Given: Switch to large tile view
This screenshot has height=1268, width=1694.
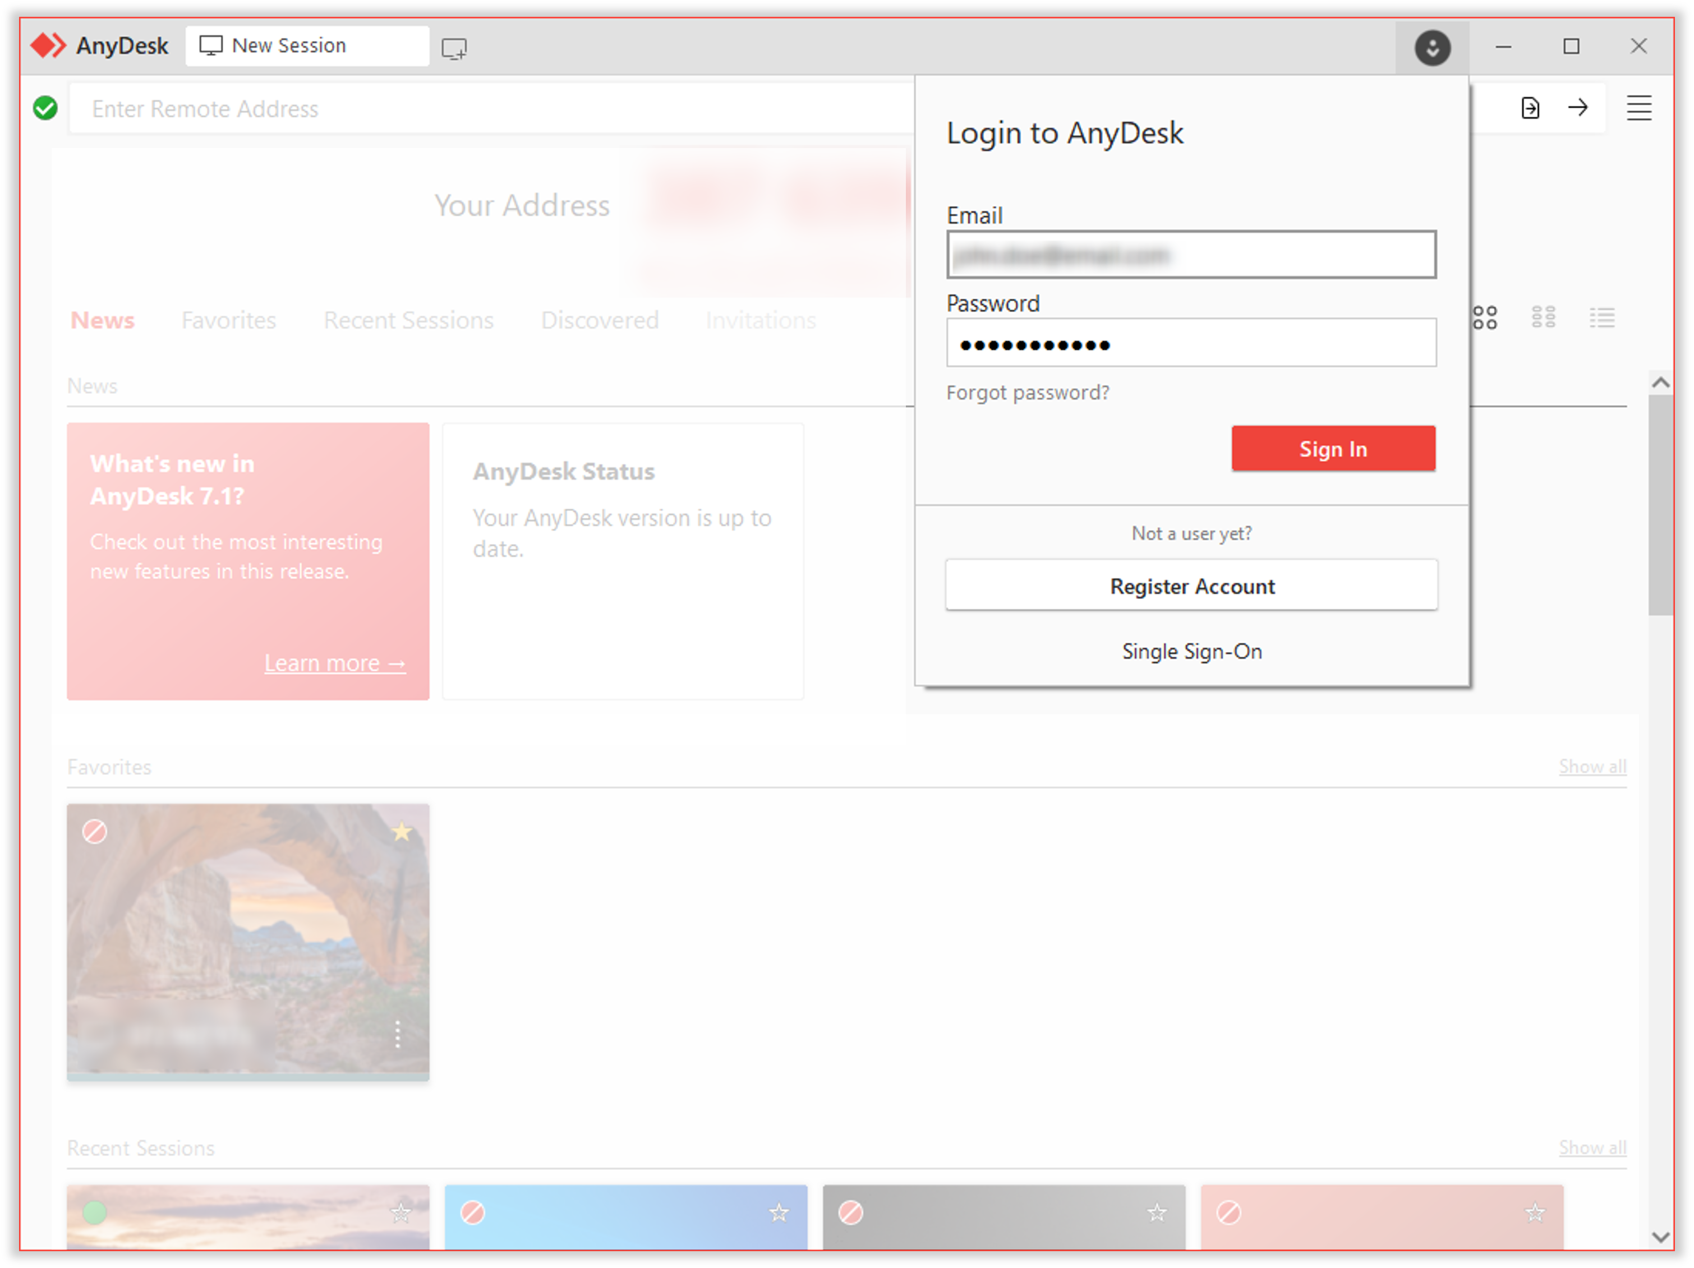Looking at the screenshot, I should 1484,317.
